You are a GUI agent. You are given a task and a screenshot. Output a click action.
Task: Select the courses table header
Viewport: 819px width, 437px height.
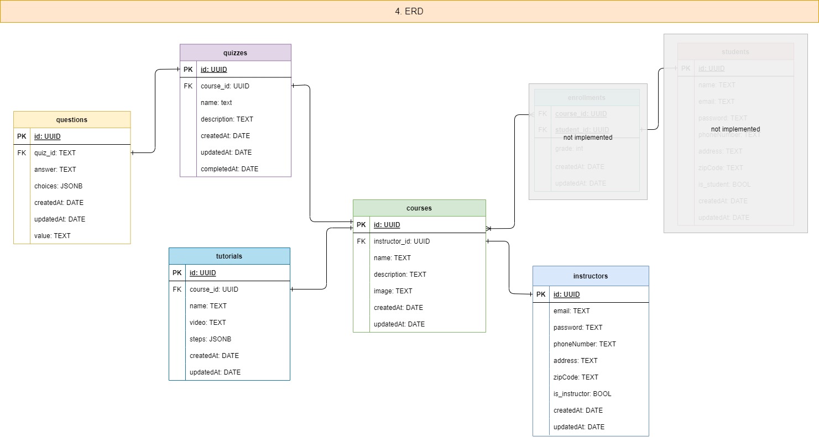419,208
